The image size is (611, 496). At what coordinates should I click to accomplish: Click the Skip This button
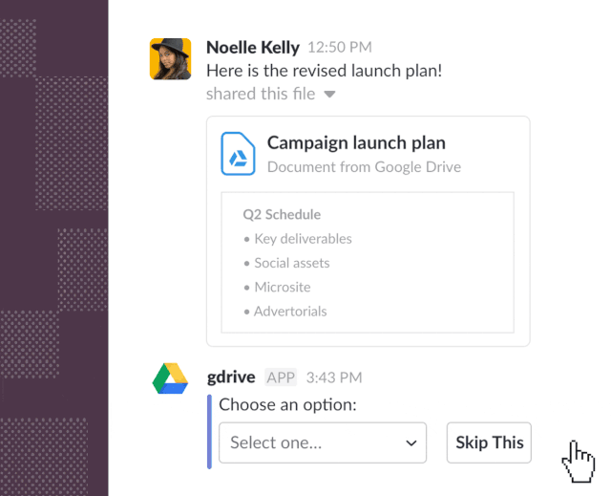click(489, 442)
